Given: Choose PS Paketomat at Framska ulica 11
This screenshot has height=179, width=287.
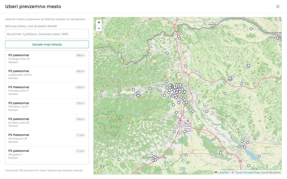Looking at the screenshot, I should (x=47, y=90).
